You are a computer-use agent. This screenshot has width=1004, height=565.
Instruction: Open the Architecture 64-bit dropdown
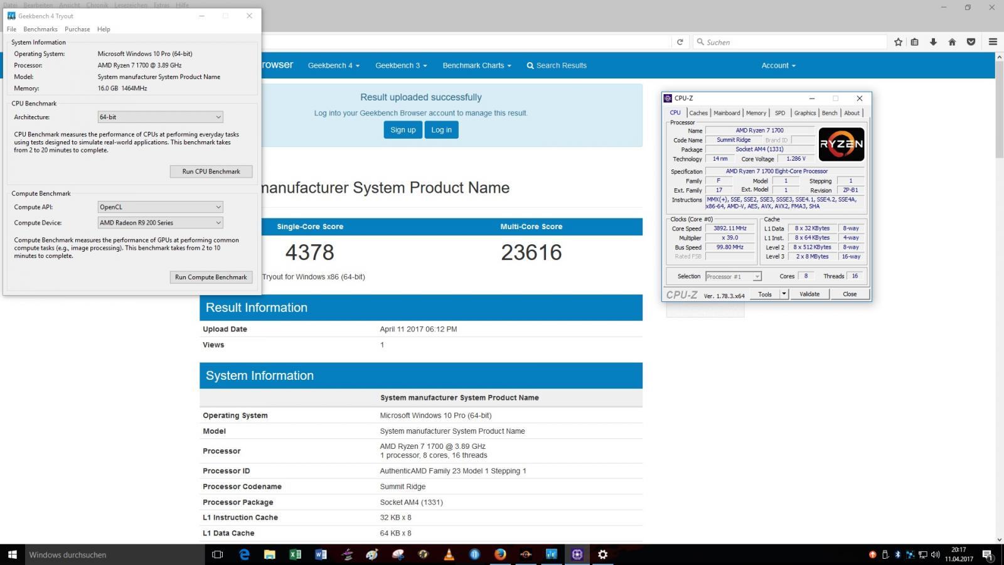[x=160, y=117]
